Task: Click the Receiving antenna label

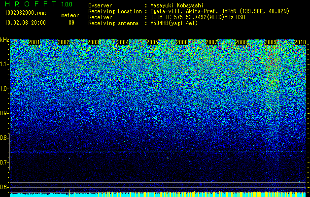Action: pos(113,23)
